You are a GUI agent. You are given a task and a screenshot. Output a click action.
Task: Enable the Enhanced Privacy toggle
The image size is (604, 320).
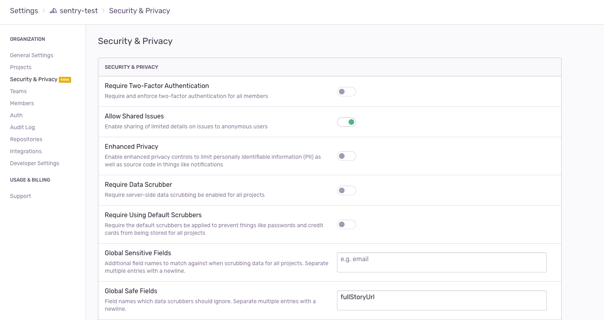coord(346,156)
